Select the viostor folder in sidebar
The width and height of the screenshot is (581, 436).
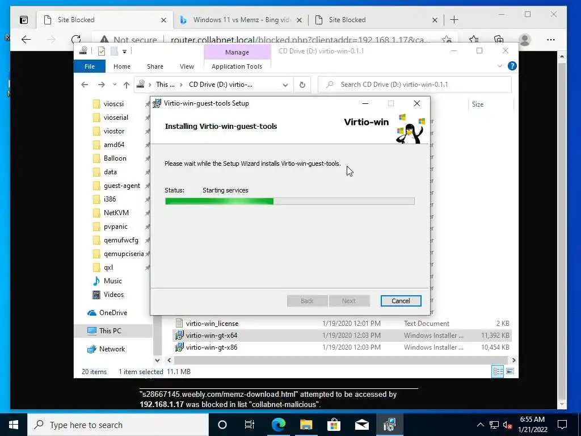coord(113,131)
